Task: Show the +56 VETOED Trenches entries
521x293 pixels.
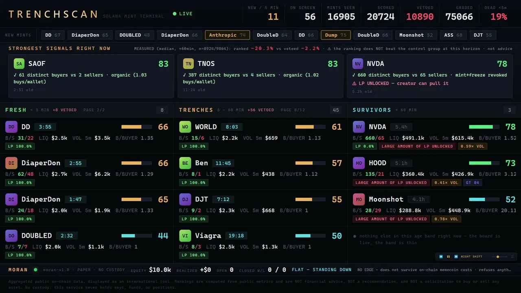Action: pos(260,110)
